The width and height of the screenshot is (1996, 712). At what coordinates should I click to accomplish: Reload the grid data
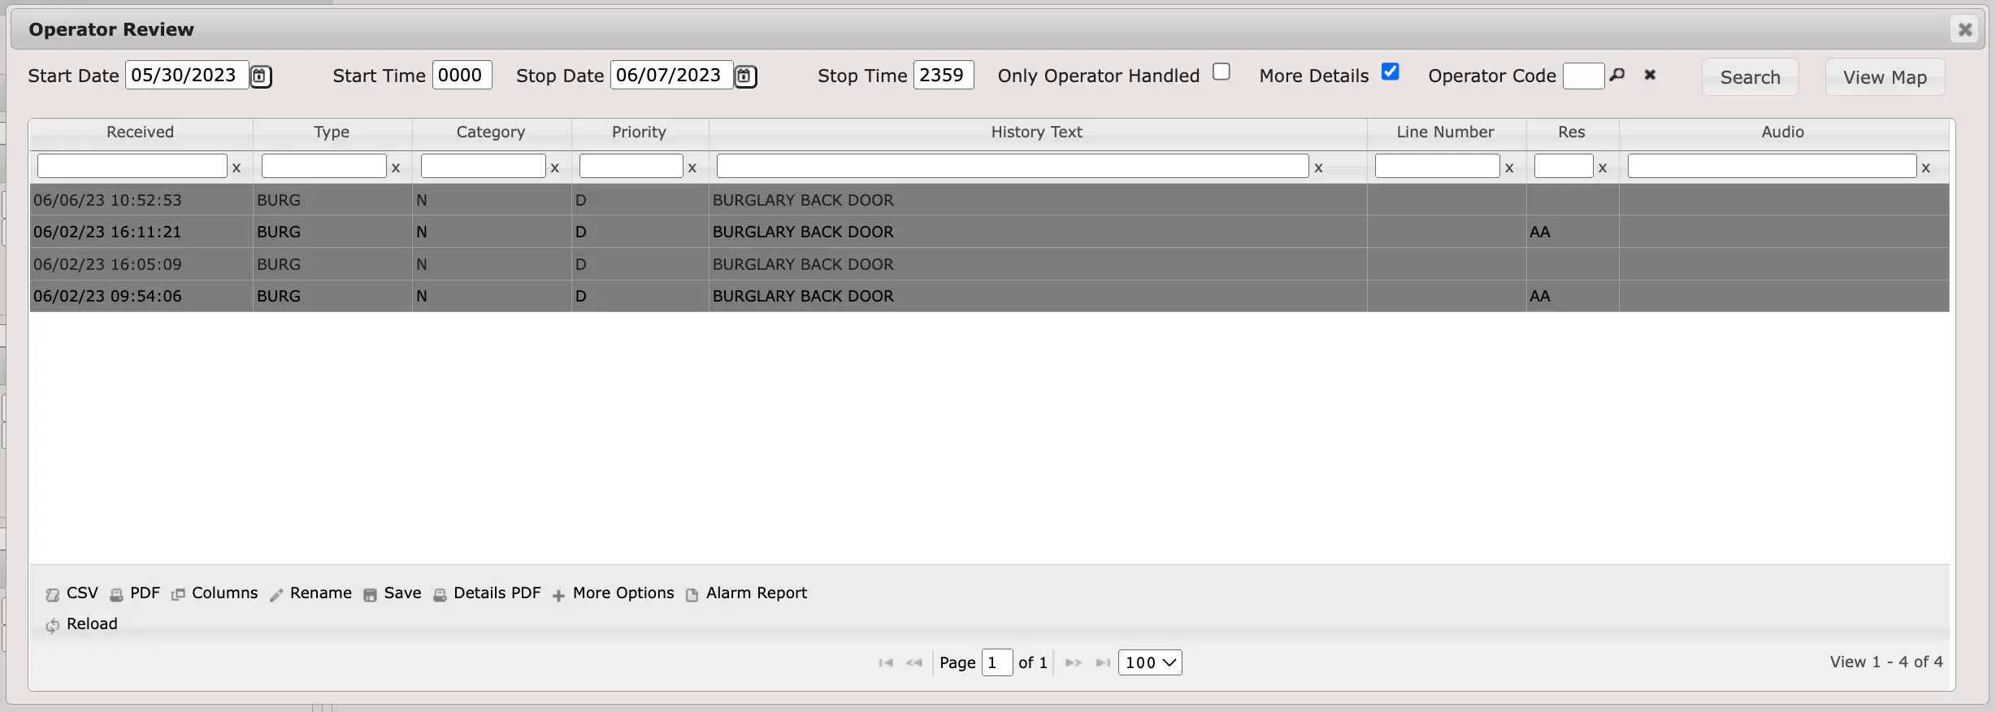tap(82, 624)
